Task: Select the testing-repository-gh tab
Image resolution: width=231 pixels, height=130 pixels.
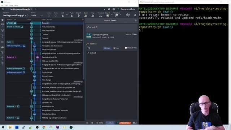Action: click(x=20, y=9)
